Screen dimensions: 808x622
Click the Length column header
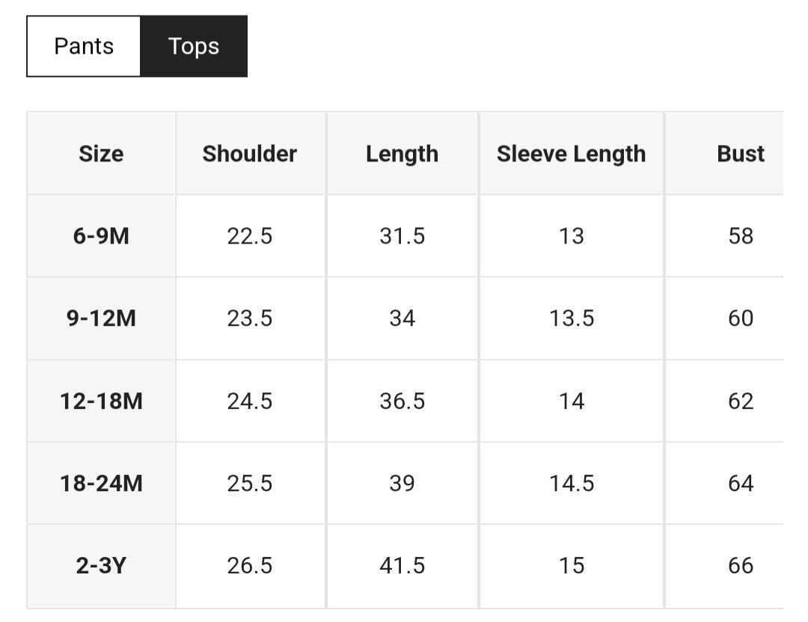[x=402, y=153]
